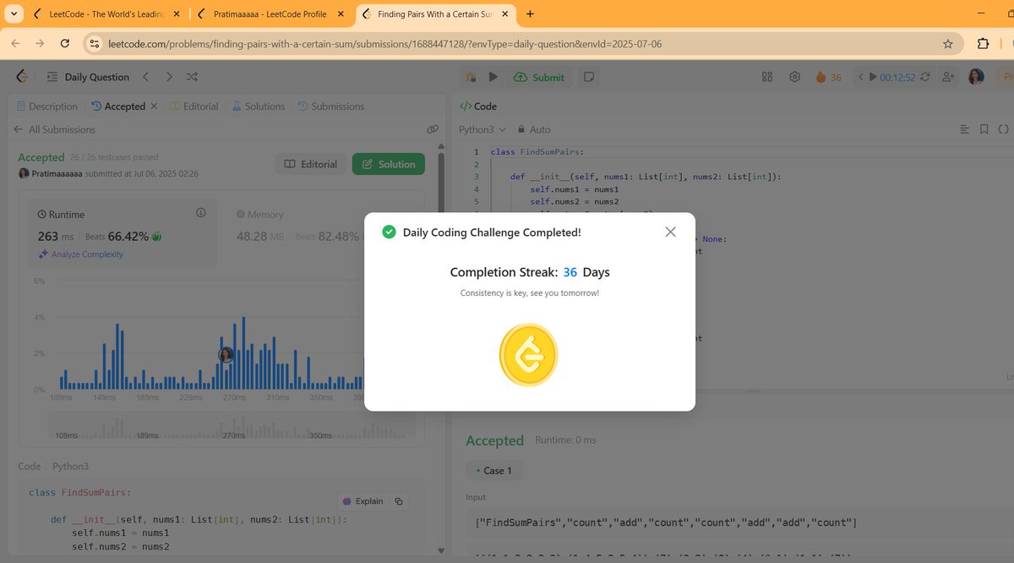Click the LeetCode flame logo in top bar
The height and width of the screenshot is (563, 1014).
21,76
